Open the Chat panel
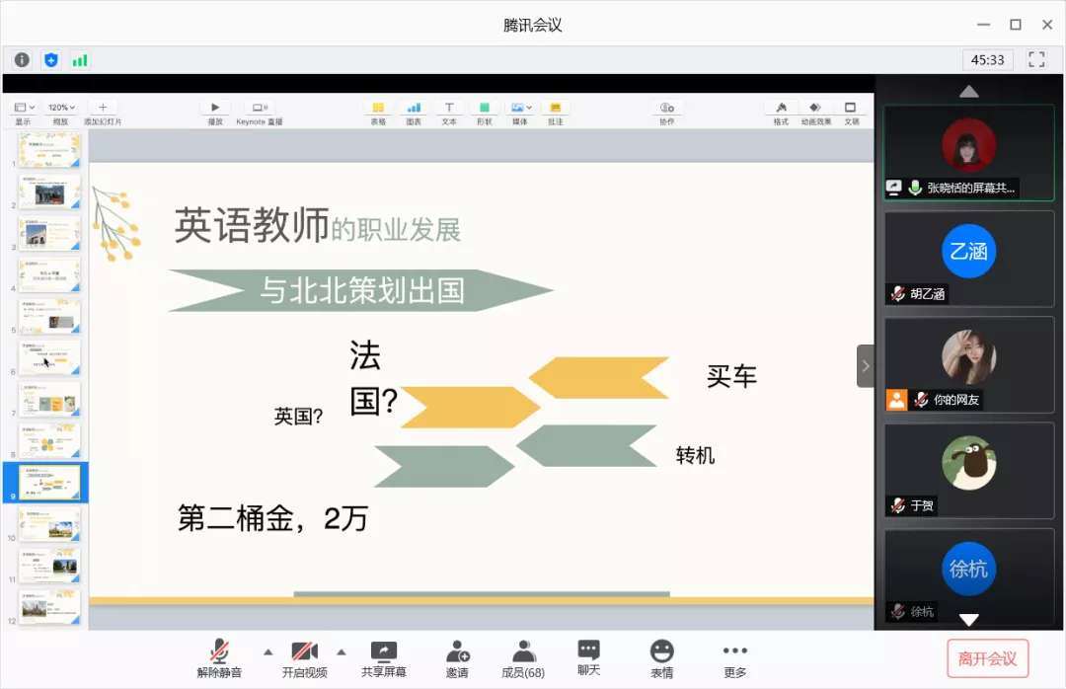The width and height of the screenshot is (1066, 689). click(x=588, y=657)
